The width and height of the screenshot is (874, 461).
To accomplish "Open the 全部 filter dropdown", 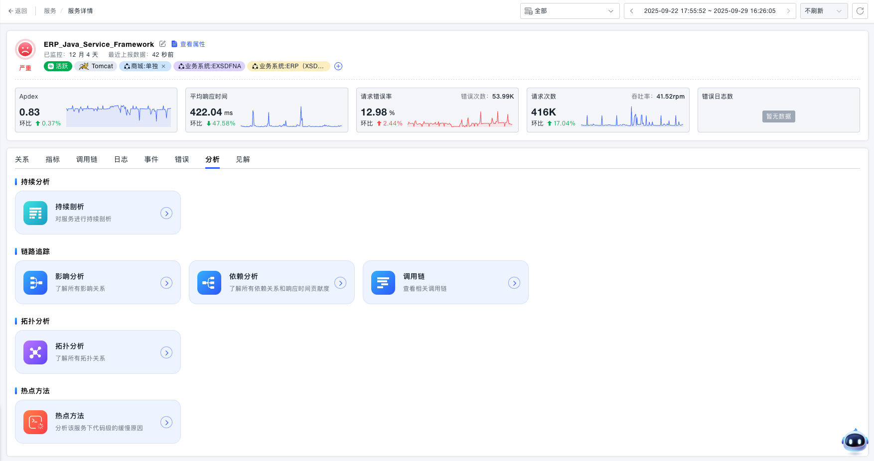I will (x=570, y=11).
